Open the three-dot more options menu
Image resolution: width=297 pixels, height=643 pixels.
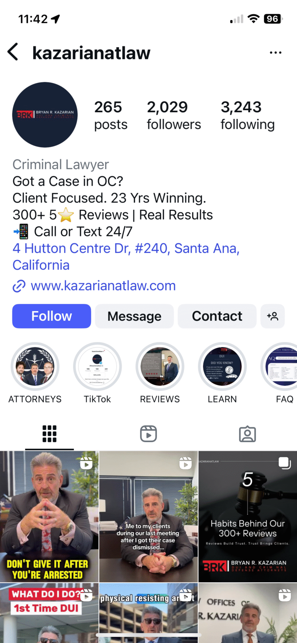click(x=275, y=52)
